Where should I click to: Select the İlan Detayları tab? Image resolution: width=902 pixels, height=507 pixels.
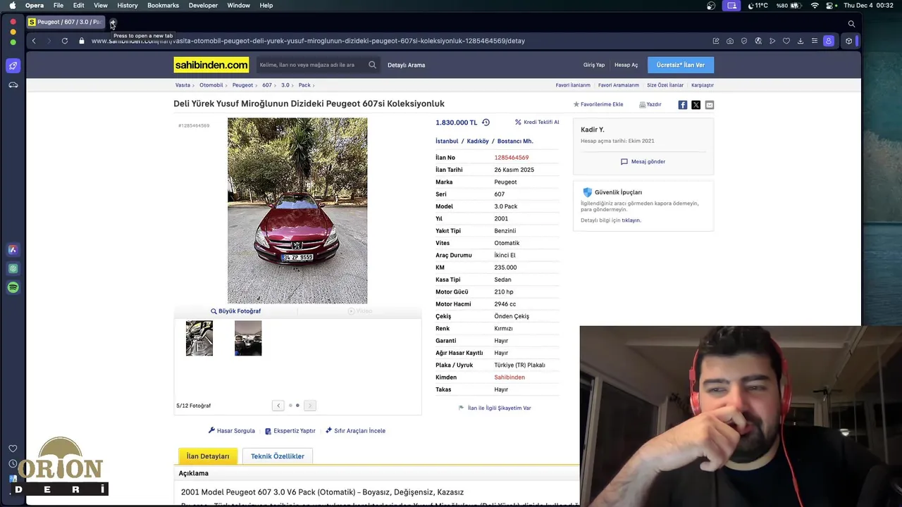(208, 456)
